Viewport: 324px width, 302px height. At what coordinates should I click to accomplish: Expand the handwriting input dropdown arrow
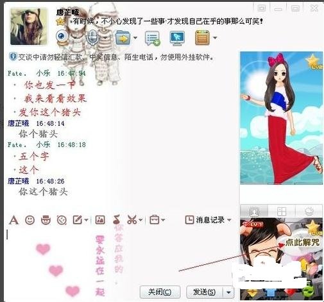pyautogui.click(x=86, y=220)
